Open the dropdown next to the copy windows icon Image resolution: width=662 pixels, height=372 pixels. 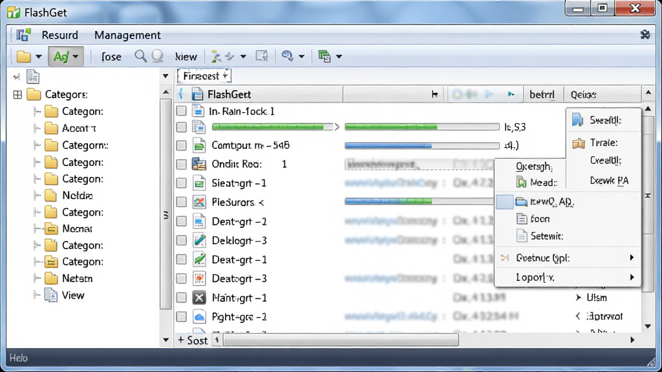[x=339, y=57]
